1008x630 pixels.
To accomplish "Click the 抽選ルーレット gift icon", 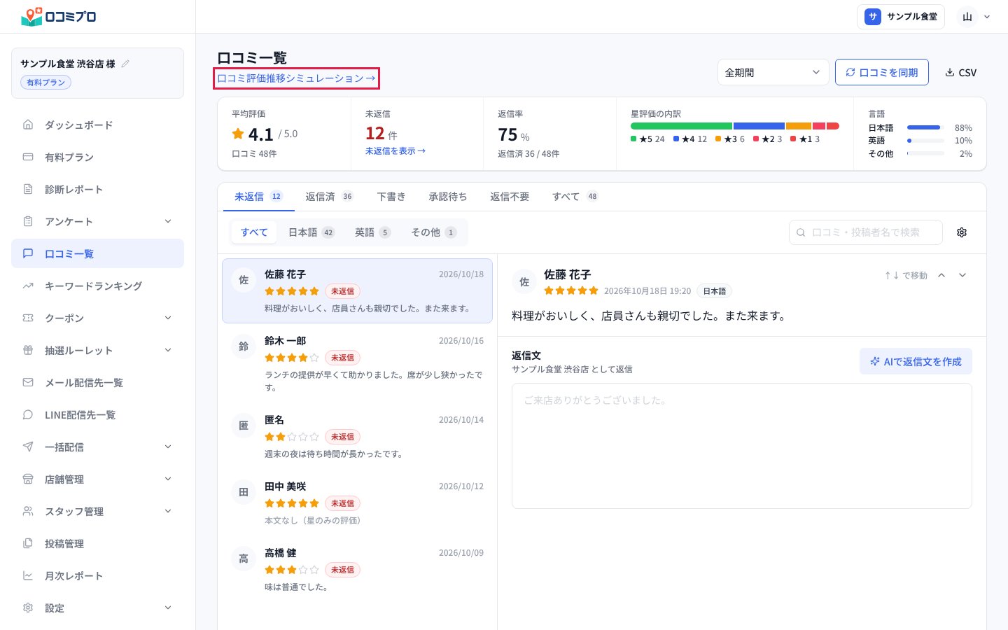I will pos(28,350).
